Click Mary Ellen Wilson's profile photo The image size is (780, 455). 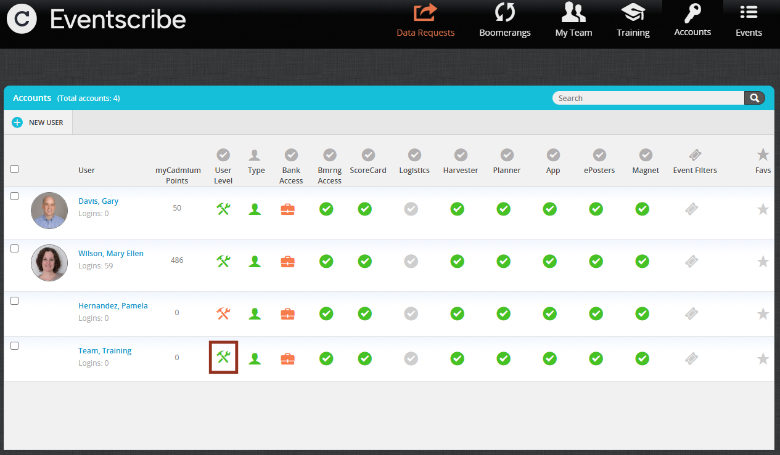click(49, 263)
